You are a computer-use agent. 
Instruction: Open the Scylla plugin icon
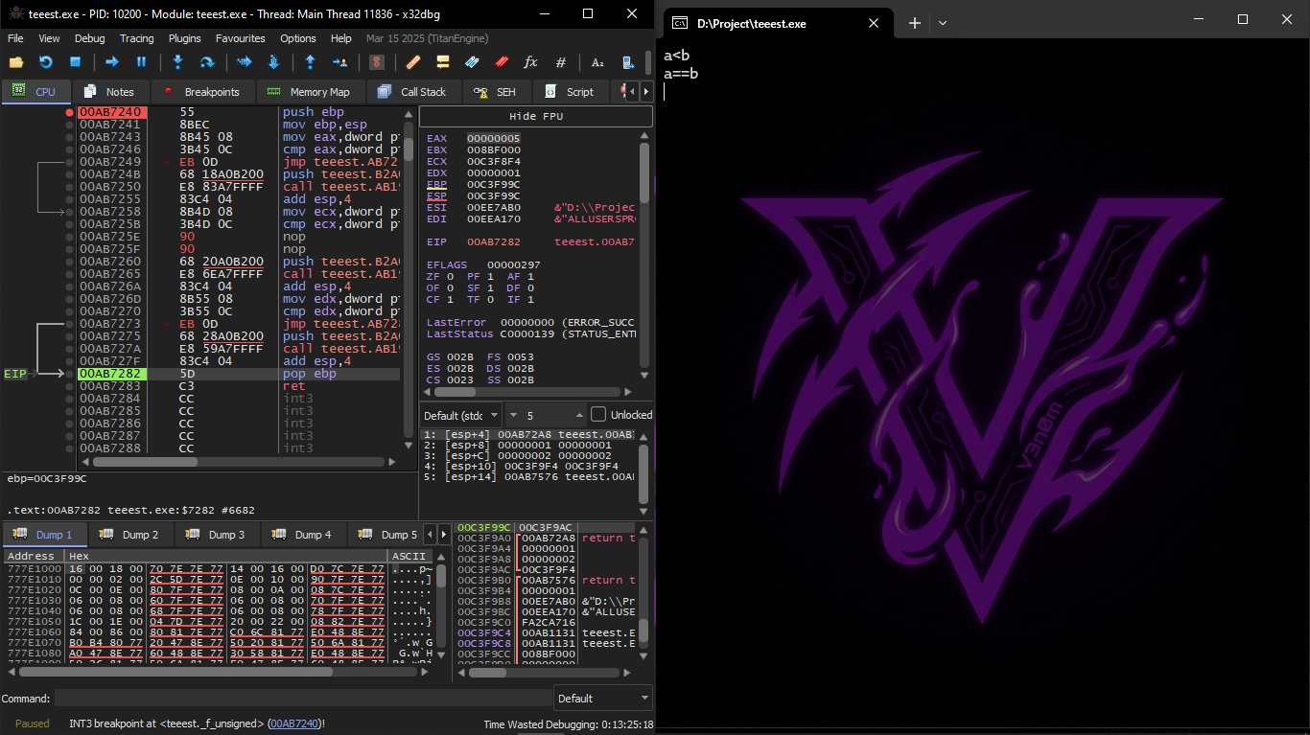[x=377, y=62]
